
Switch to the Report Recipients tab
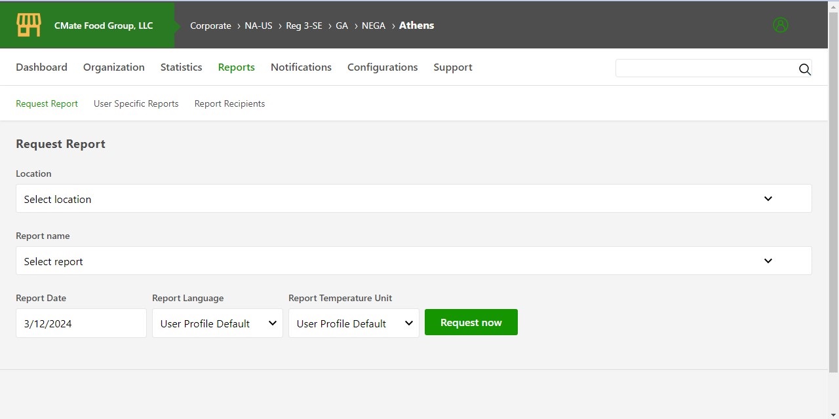(229, 103)
